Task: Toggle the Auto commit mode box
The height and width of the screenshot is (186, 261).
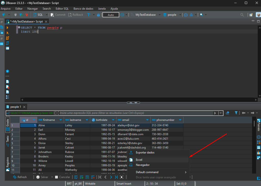Action: pyautogui.click(x=111, y=15)
